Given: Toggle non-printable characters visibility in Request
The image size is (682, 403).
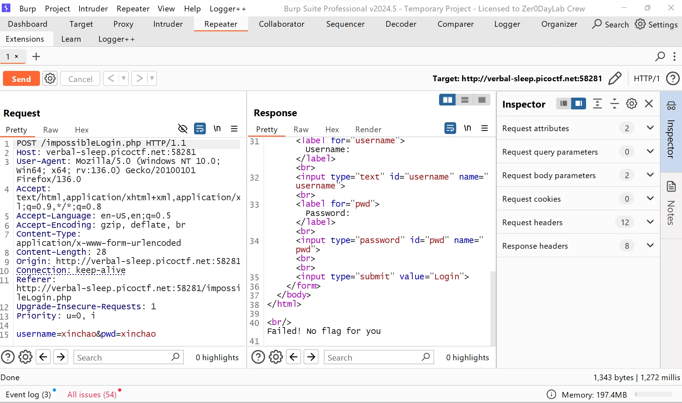Looking at the screenshot, I should [183, 129].
